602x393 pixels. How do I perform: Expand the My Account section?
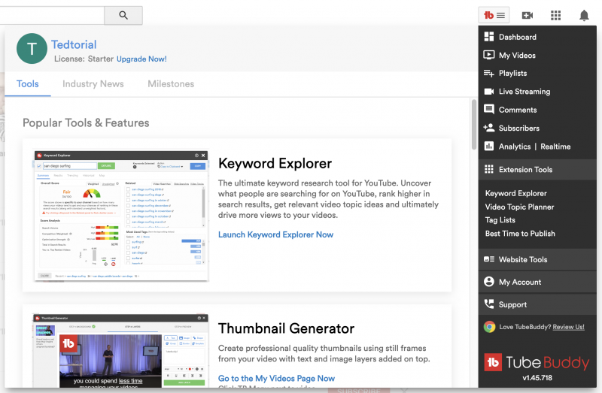(x=519, y=283)
